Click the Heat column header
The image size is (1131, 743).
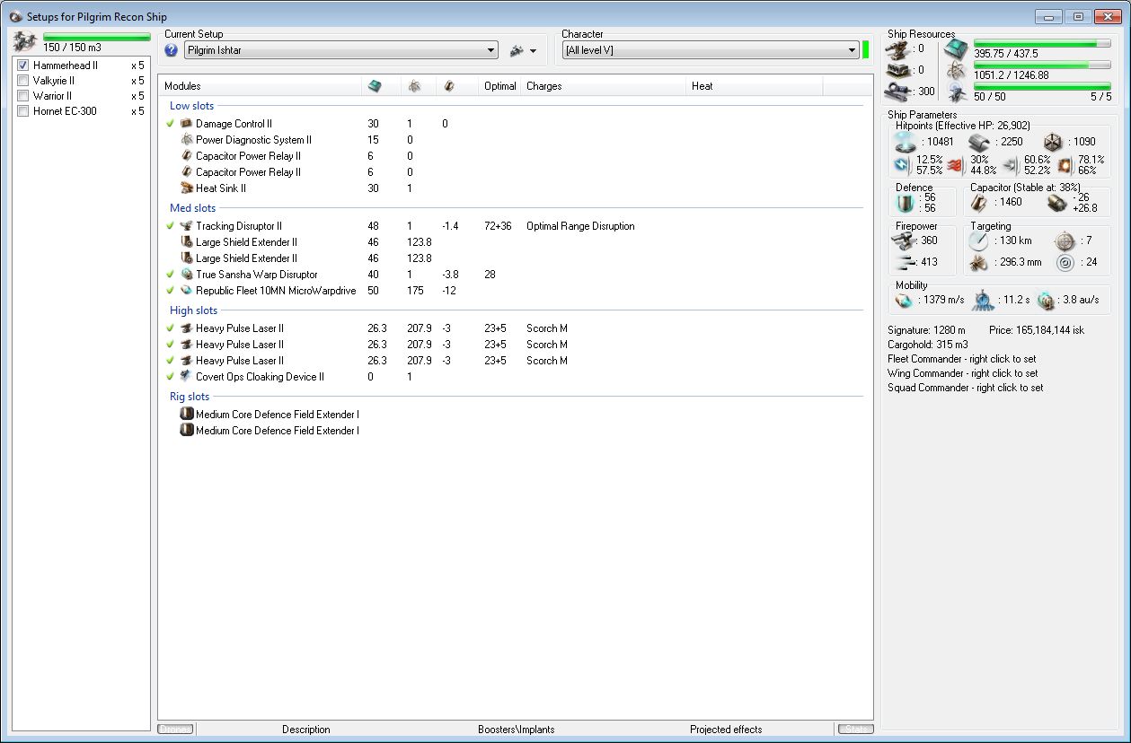coord(755,86)
